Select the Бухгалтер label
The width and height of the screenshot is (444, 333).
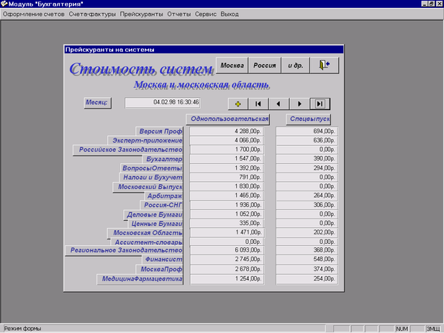[x=163, y=159]
